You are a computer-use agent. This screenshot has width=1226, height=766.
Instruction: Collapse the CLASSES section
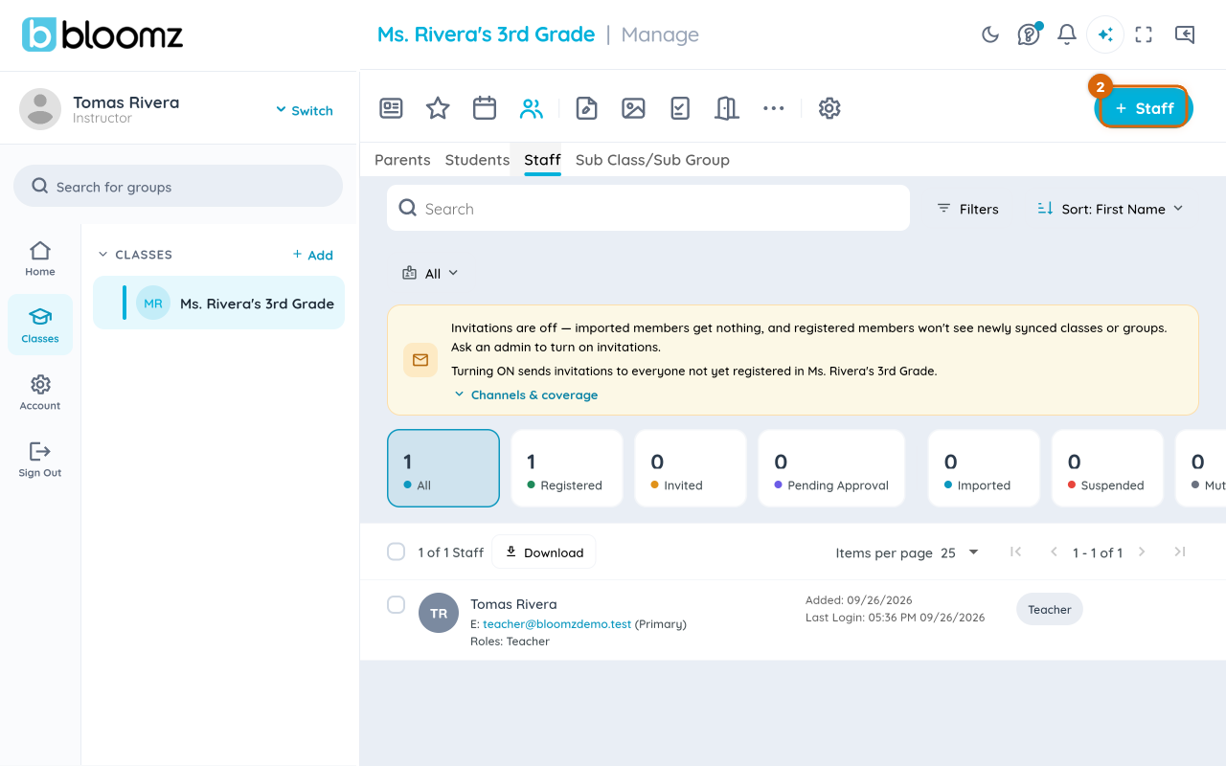135,255
